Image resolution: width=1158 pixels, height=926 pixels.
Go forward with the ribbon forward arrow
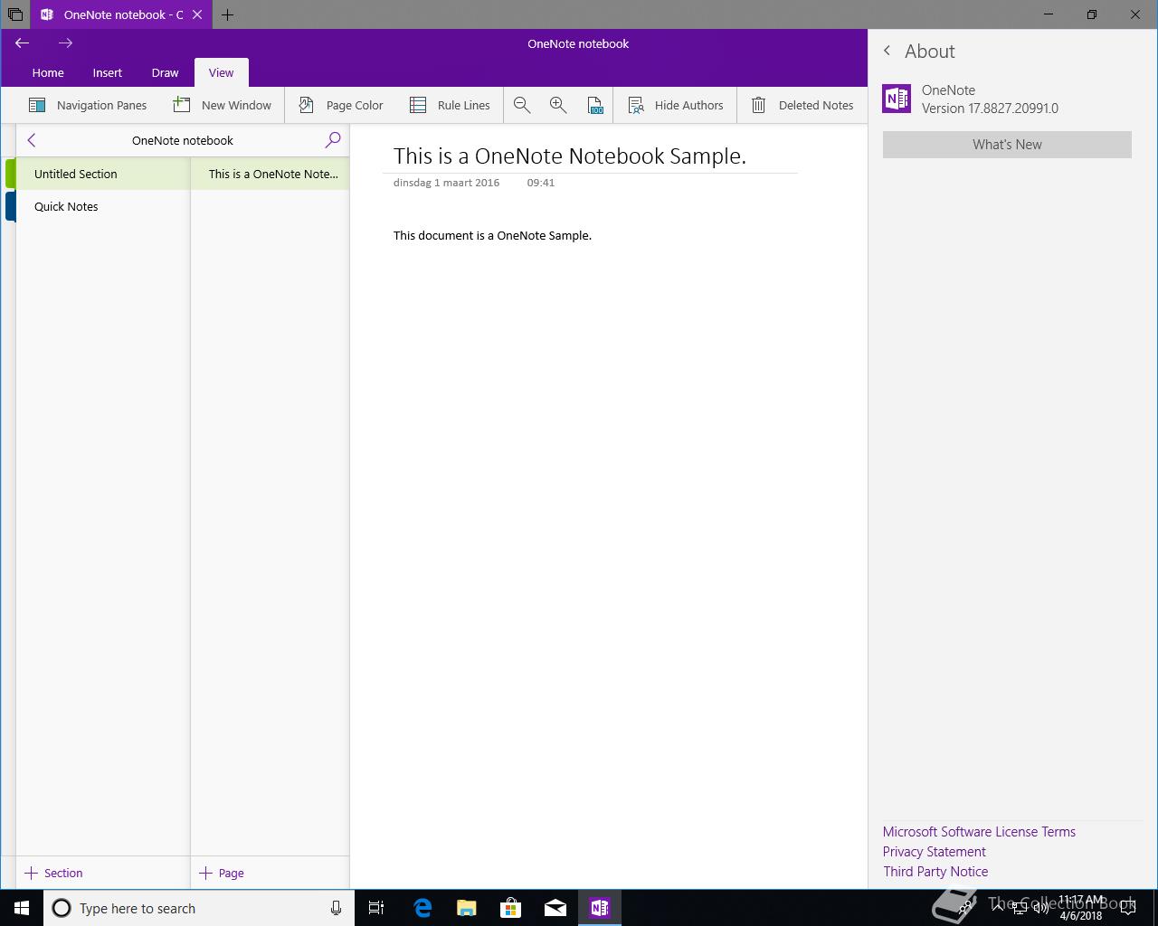(x=65, y=43)
